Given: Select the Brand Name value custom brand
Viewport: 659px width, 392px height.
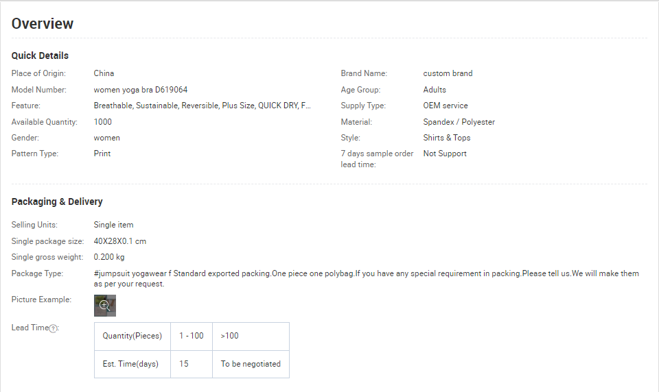Looking at the screenshot, I should click(448, 73).
